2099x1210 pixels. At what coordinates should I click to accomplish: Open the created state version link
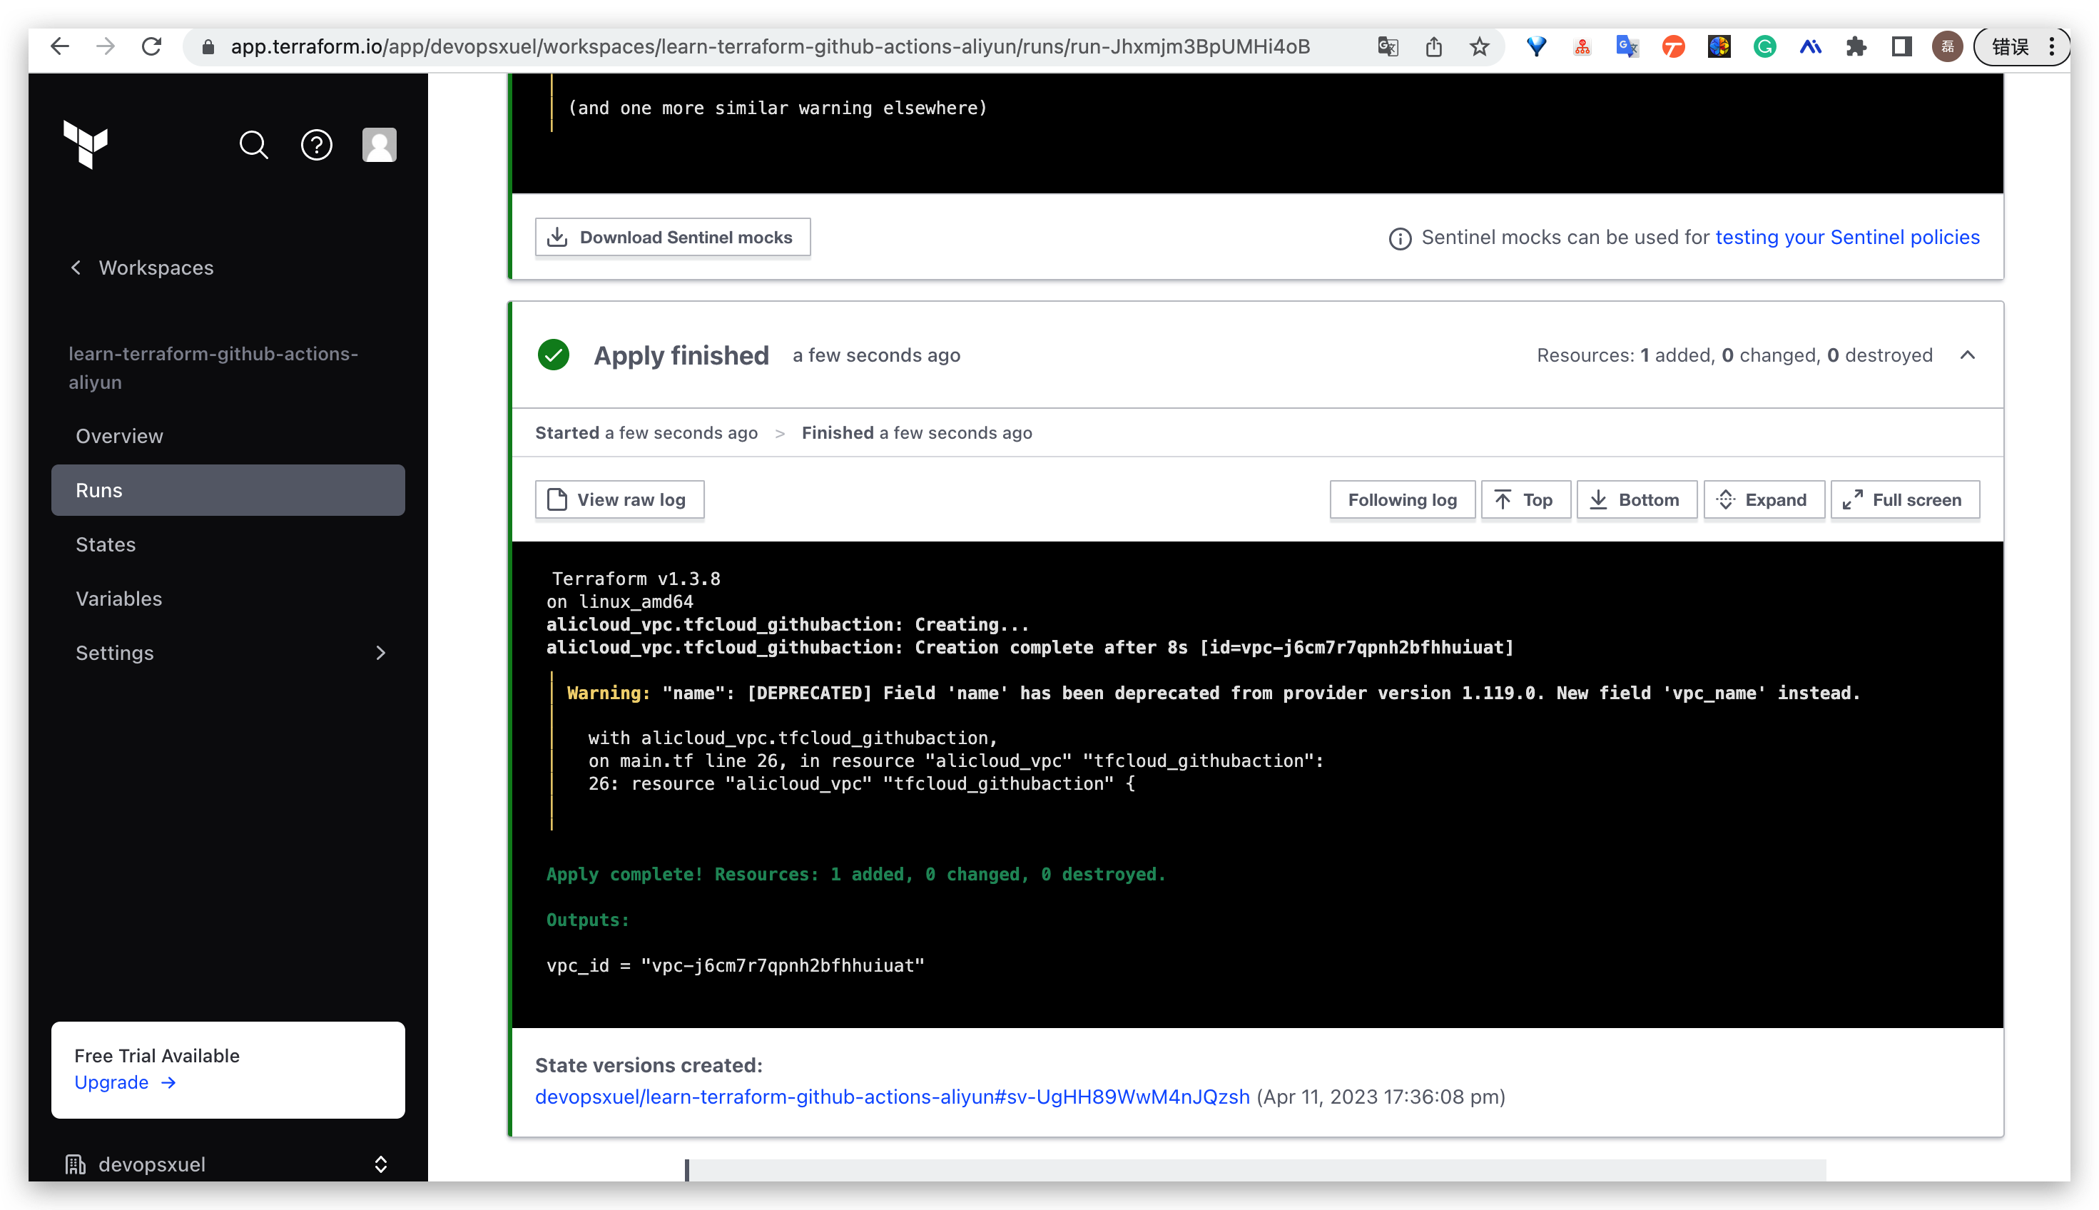coord(892,1096)
